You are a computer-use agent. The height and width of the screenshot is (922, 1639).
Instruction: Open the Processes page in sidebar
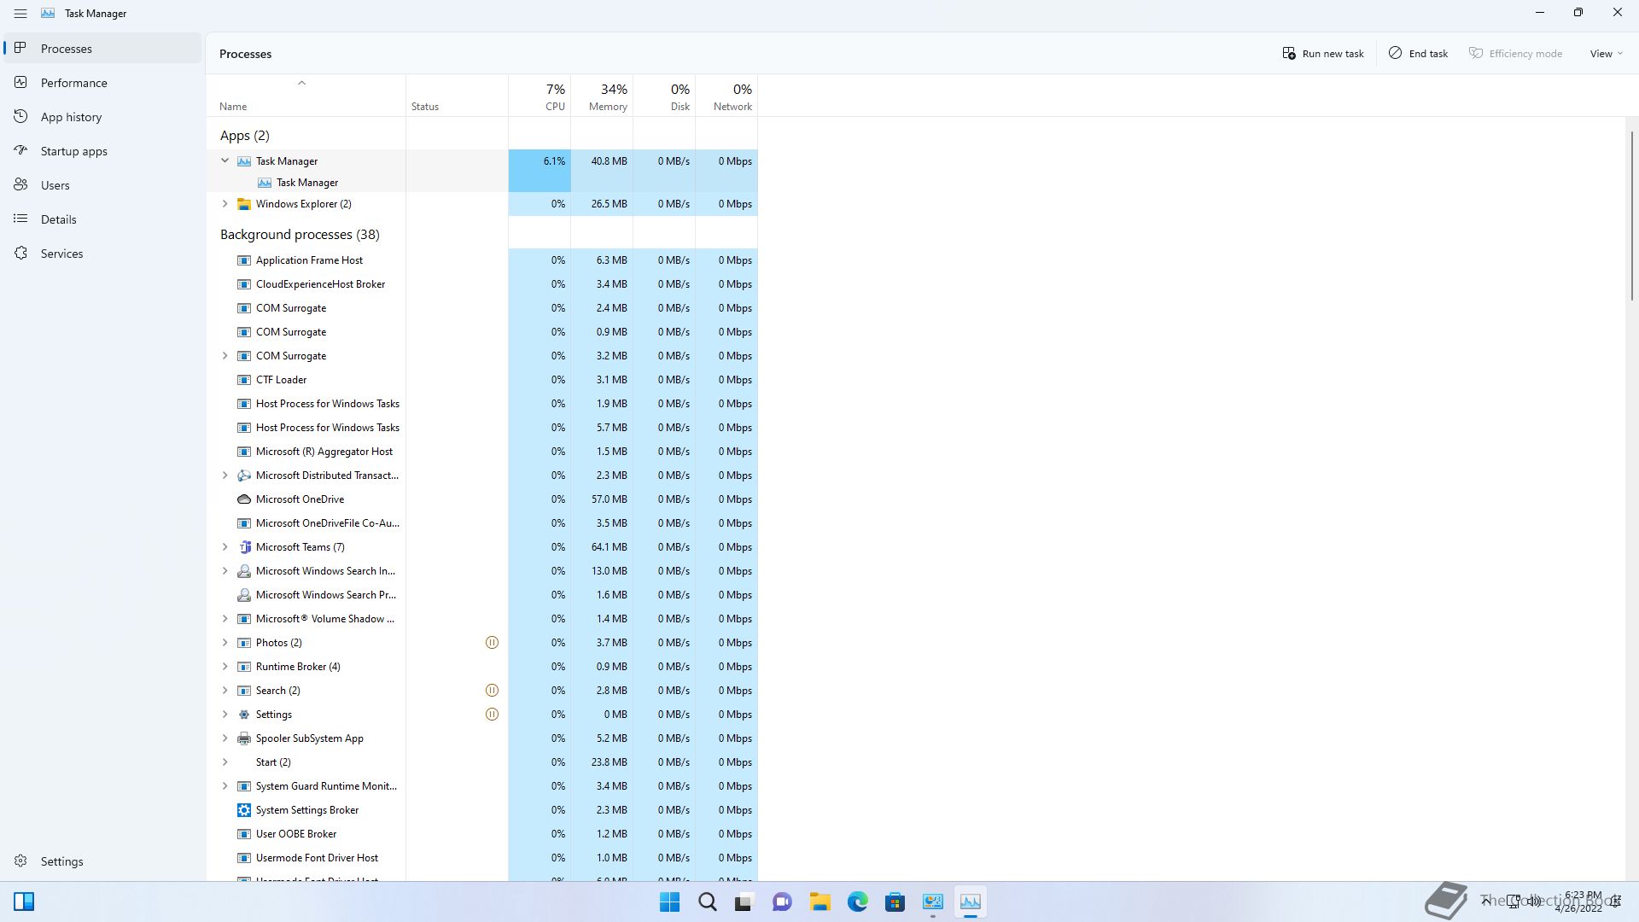tap(102, 49)
